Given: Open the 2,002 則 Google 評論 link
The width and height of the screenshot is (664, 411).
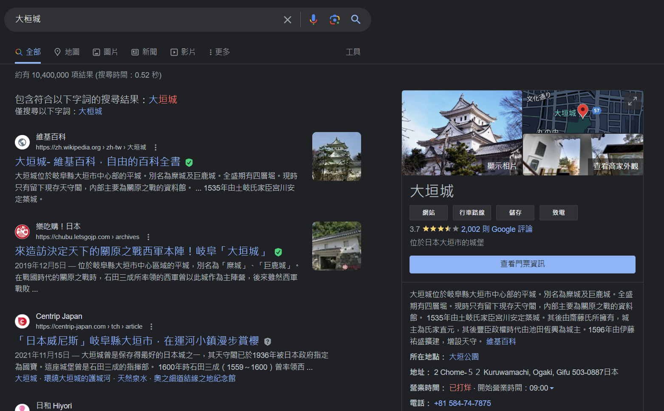Looking at the screenshot, I should (x=497, y=229).
